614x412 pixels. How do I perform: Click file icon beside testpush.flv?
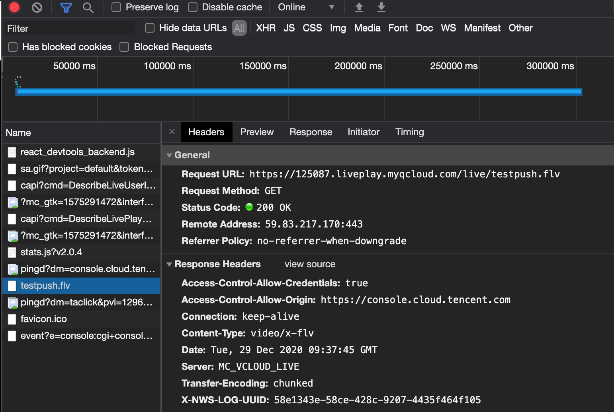pos(12,286)
